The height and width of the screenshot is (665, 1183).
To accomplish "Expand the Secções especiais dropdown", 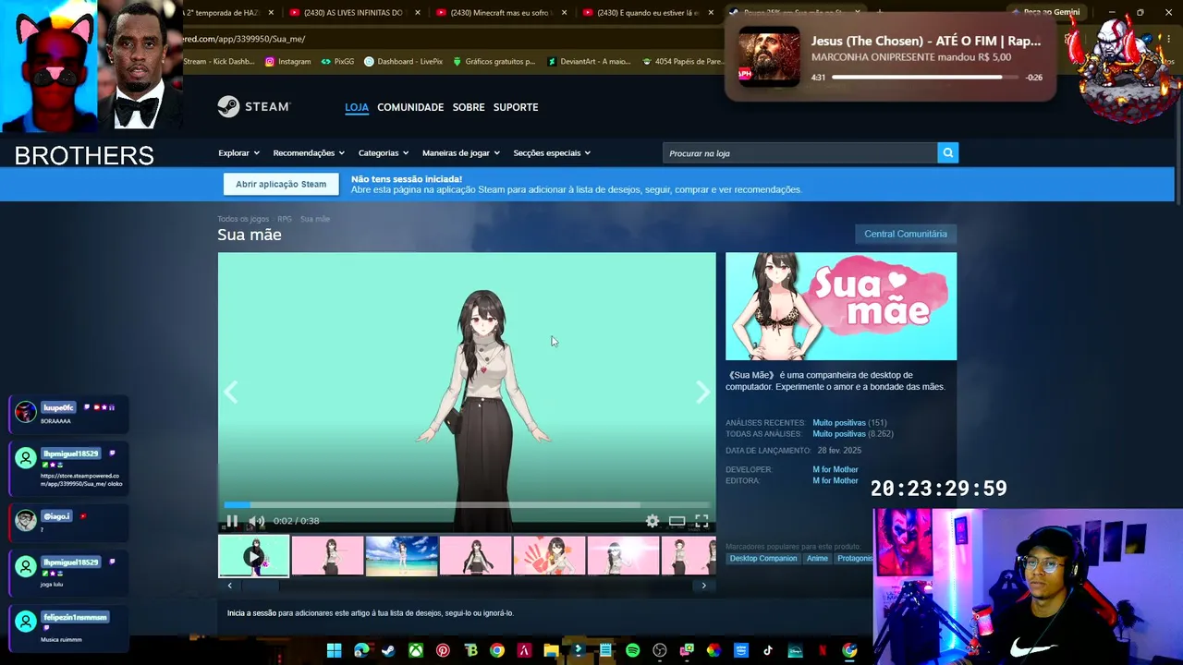I will 552,153.
